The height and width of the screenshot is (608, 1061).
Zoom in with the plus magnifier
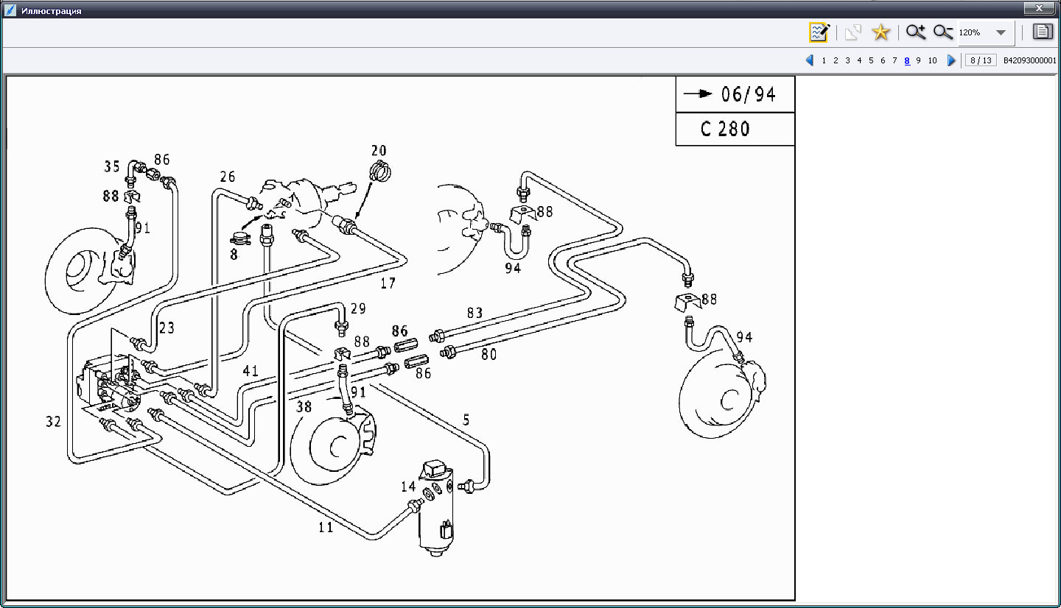coord(916,32)
